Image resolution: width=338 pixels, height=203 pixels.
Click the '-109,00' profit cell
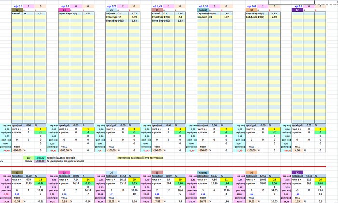point(40,158)
